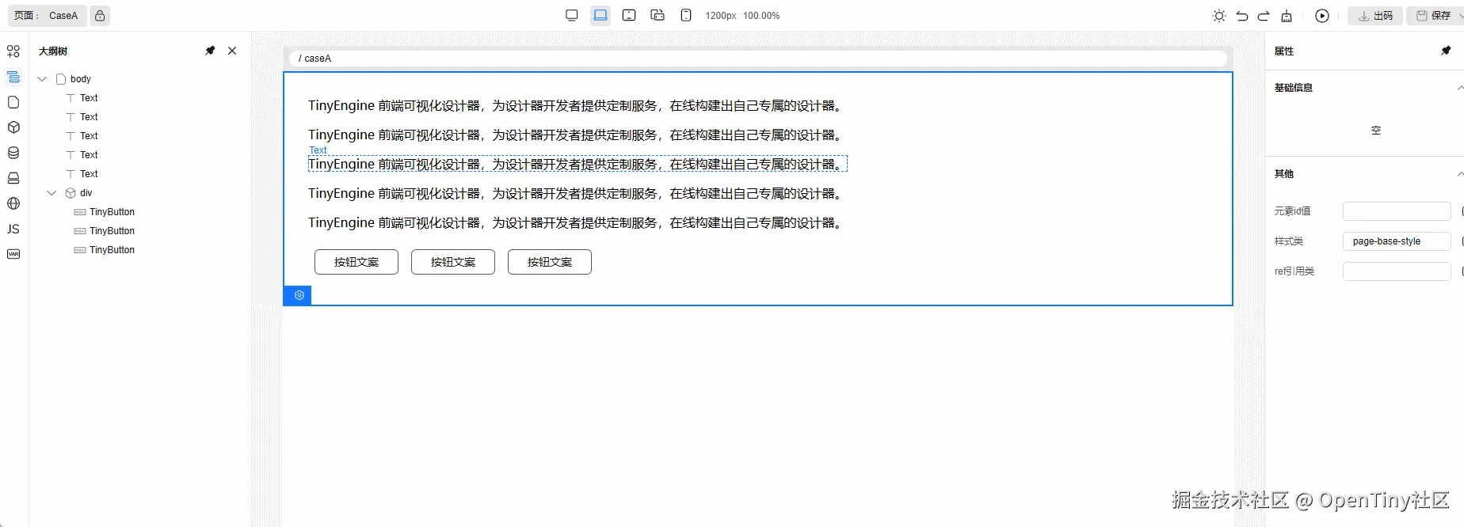The width and height of the screenshot is (1464, 527).
Task: Collapse the 其他 section
Action: (1460, 174)
